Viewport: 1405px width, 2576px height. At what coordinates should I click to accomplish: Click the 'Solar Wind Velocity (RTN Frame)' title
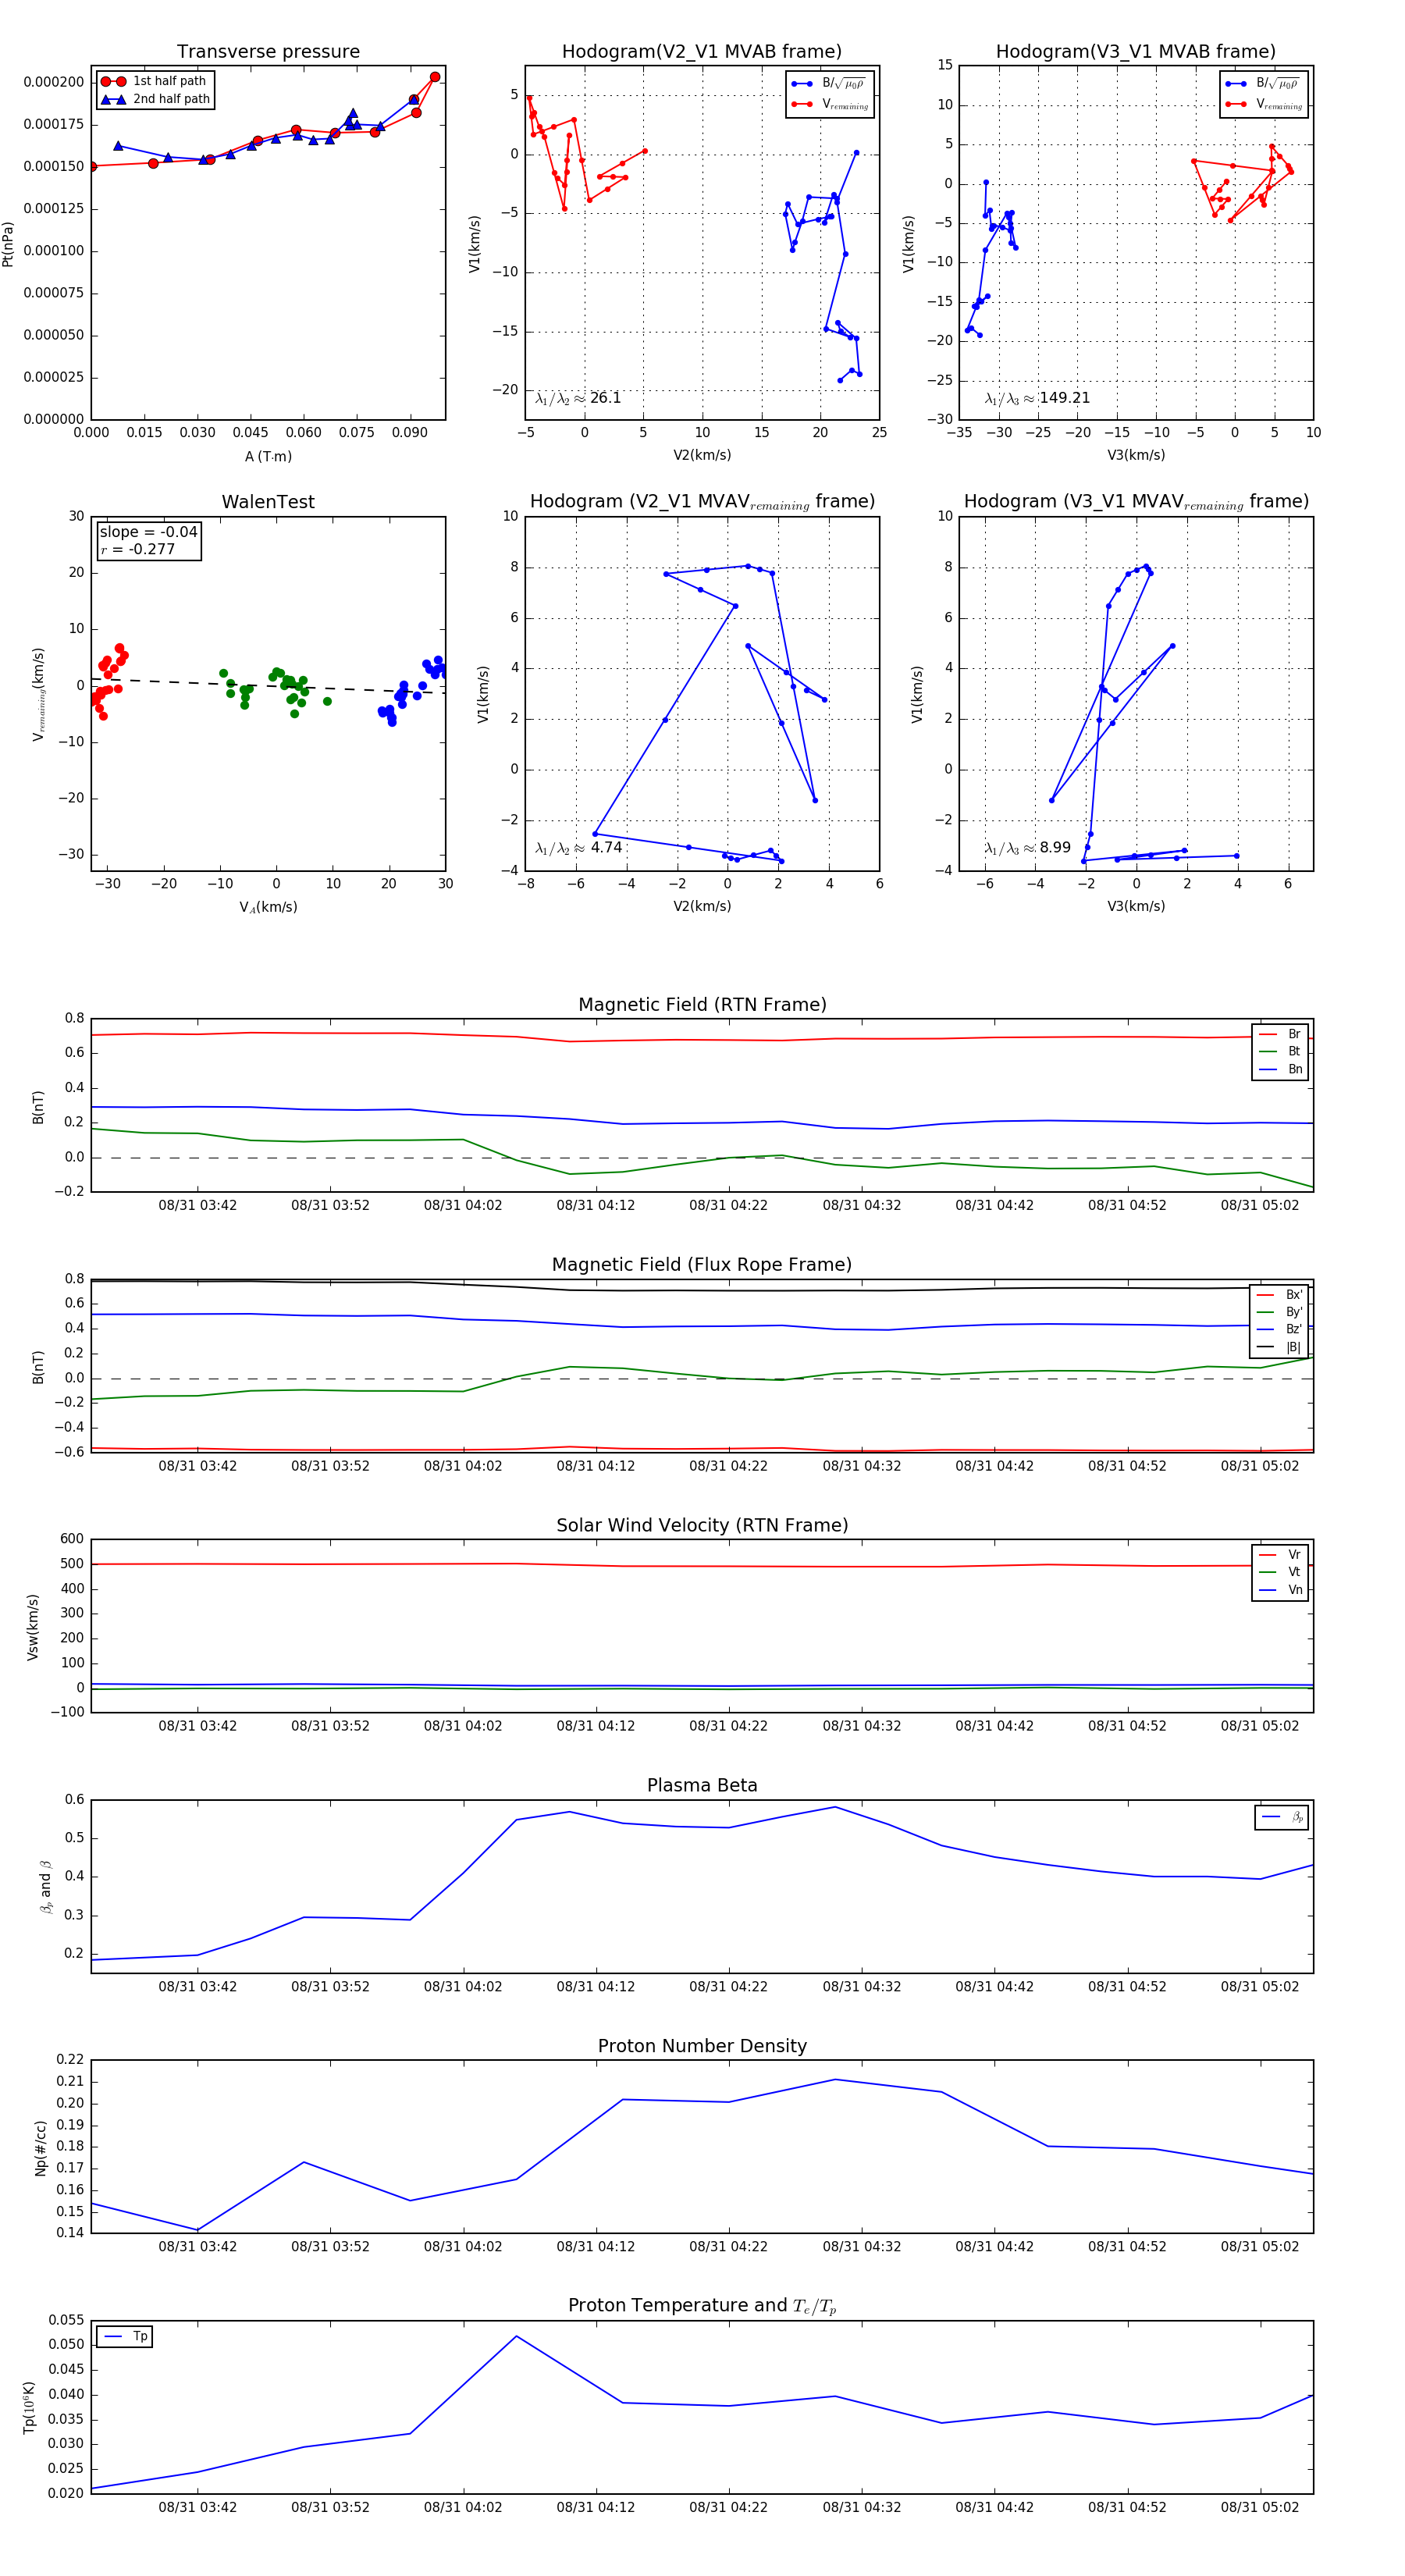tap(702, 1525)
